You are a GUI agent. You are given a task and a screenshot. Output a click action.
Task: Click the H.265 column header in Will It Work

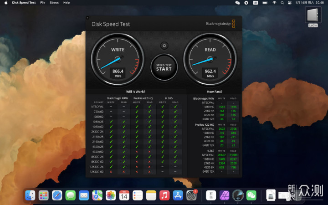click(169, 98)
